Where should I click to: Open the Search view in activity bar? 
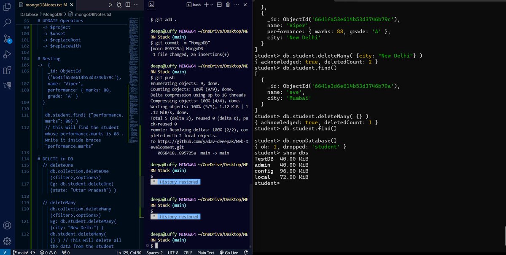coord(7,23)
